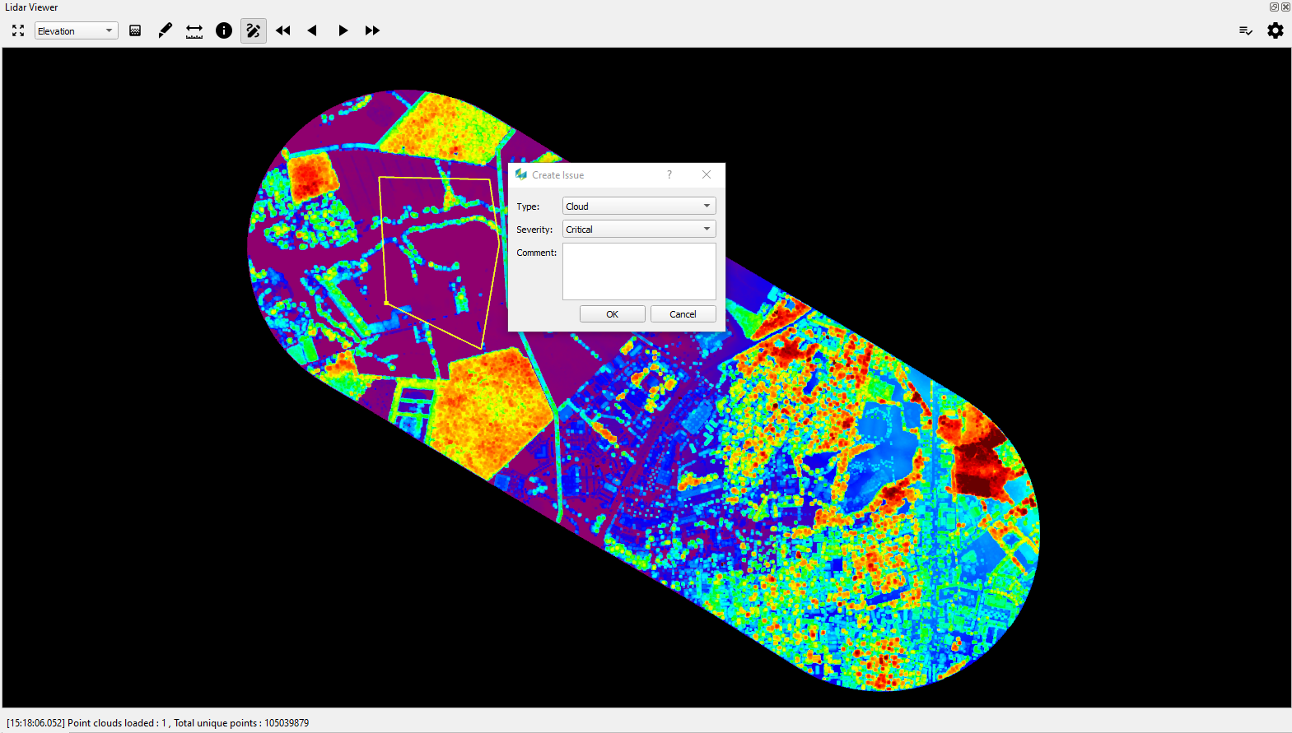Open the Elevation color mode dropdown
The image size is (1292, 733).
coord(76,30)
